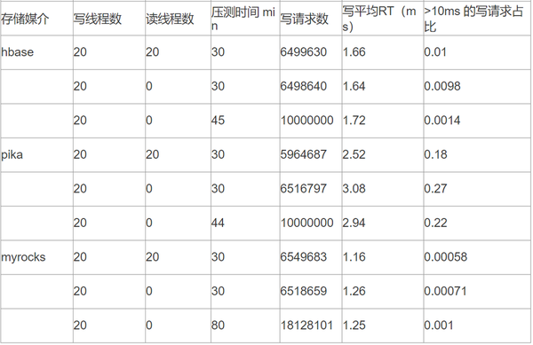Click write request count 6549683
The width and height of the screenshot is (533, 345).
[x=304, y=257]
